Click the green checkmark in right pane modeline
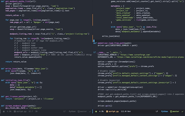This screenshot has width=185, height=116. pos(182,111)
